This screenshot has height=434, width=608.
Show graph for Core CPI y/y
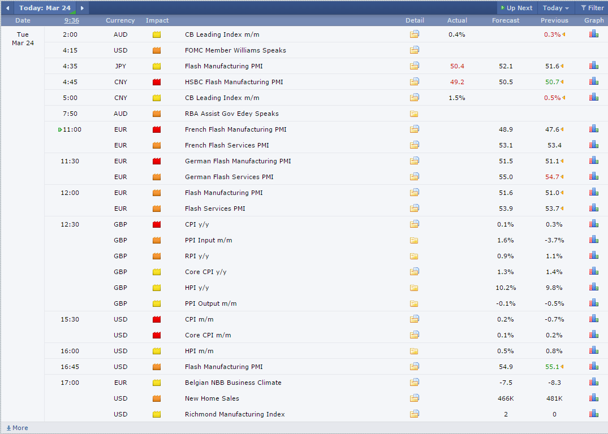(594, 272)
